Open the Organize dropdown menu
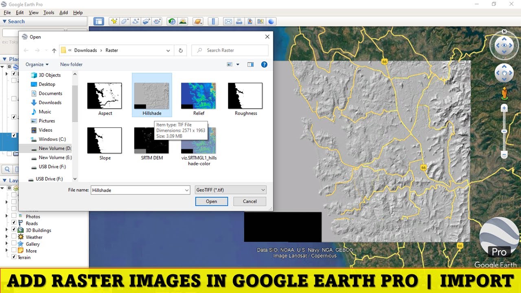Viewport: 521px width, 293px height. pos(37,64)
